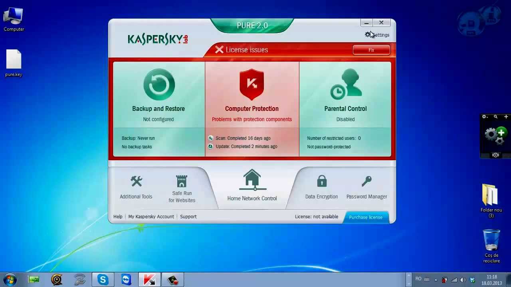Open the RO language indicator
This screenshot has height=287, width=511.
[x=418, y=279]
